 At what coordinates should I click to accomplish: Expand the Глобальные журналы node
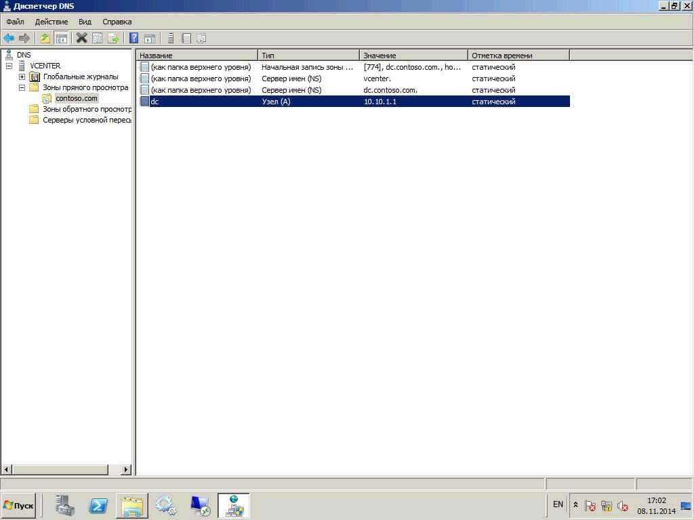(x=22, y=77)
